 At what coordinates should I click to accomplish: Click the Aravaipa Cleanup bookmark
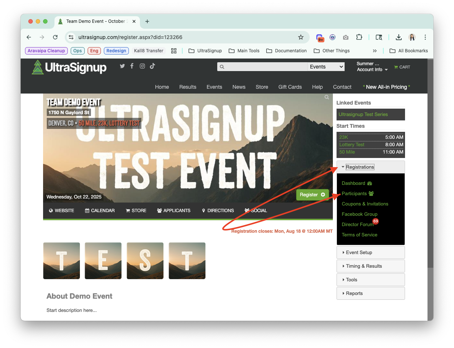coord(46,51)
